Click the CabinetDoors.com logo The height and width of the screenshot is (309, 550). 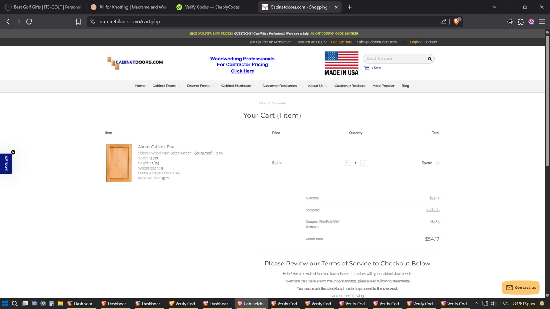tap(135, 63)
